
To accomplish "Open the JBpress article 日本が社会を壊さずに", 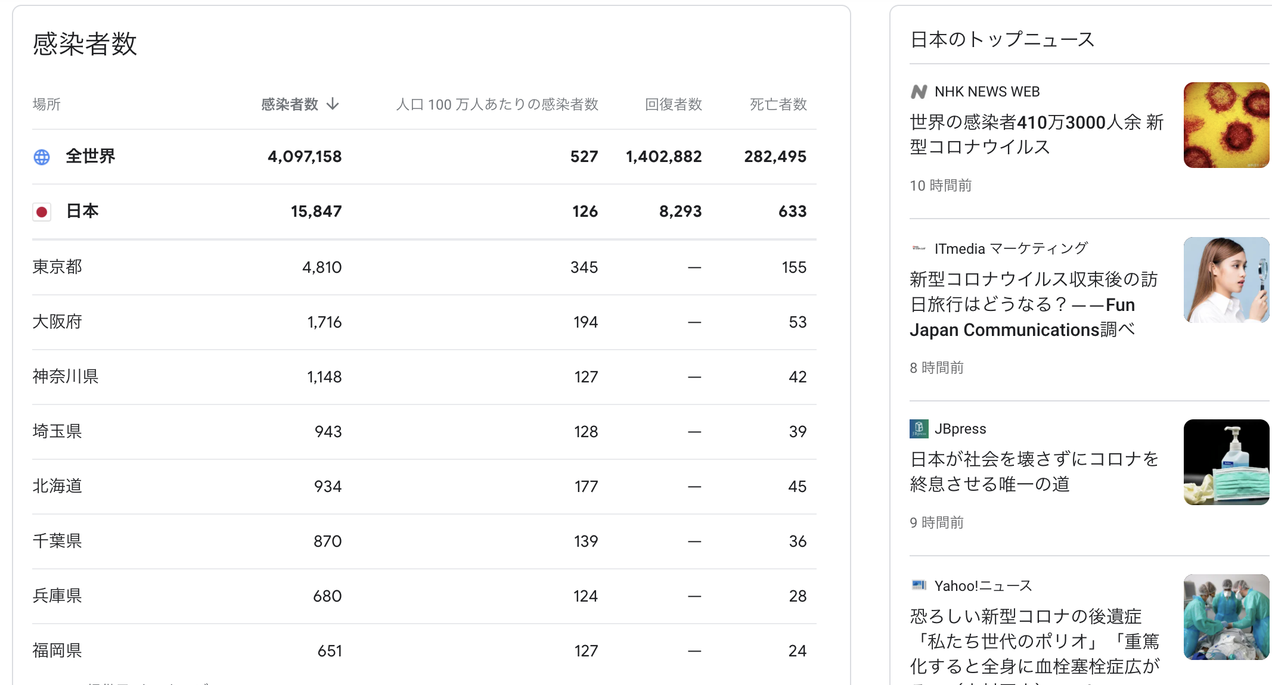I will (1034, 471).
